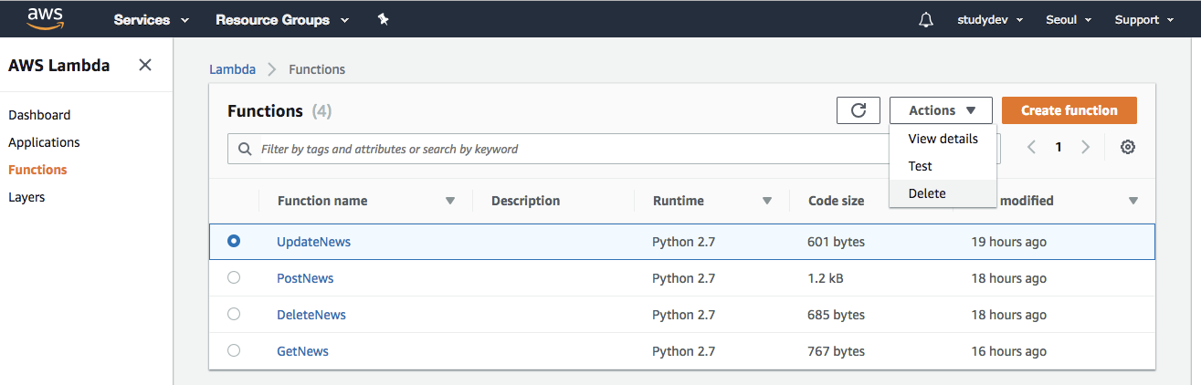Image resolution: width=1201 pixels, height=385 pixels.
Task: Open Dashboard in sidebar
Action: (x=39, y=115)
